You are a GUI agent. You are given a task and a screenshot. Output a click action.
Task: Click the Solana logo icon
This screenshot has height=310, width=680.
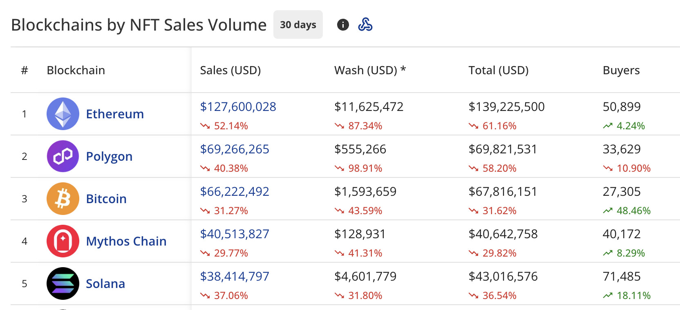63,283
